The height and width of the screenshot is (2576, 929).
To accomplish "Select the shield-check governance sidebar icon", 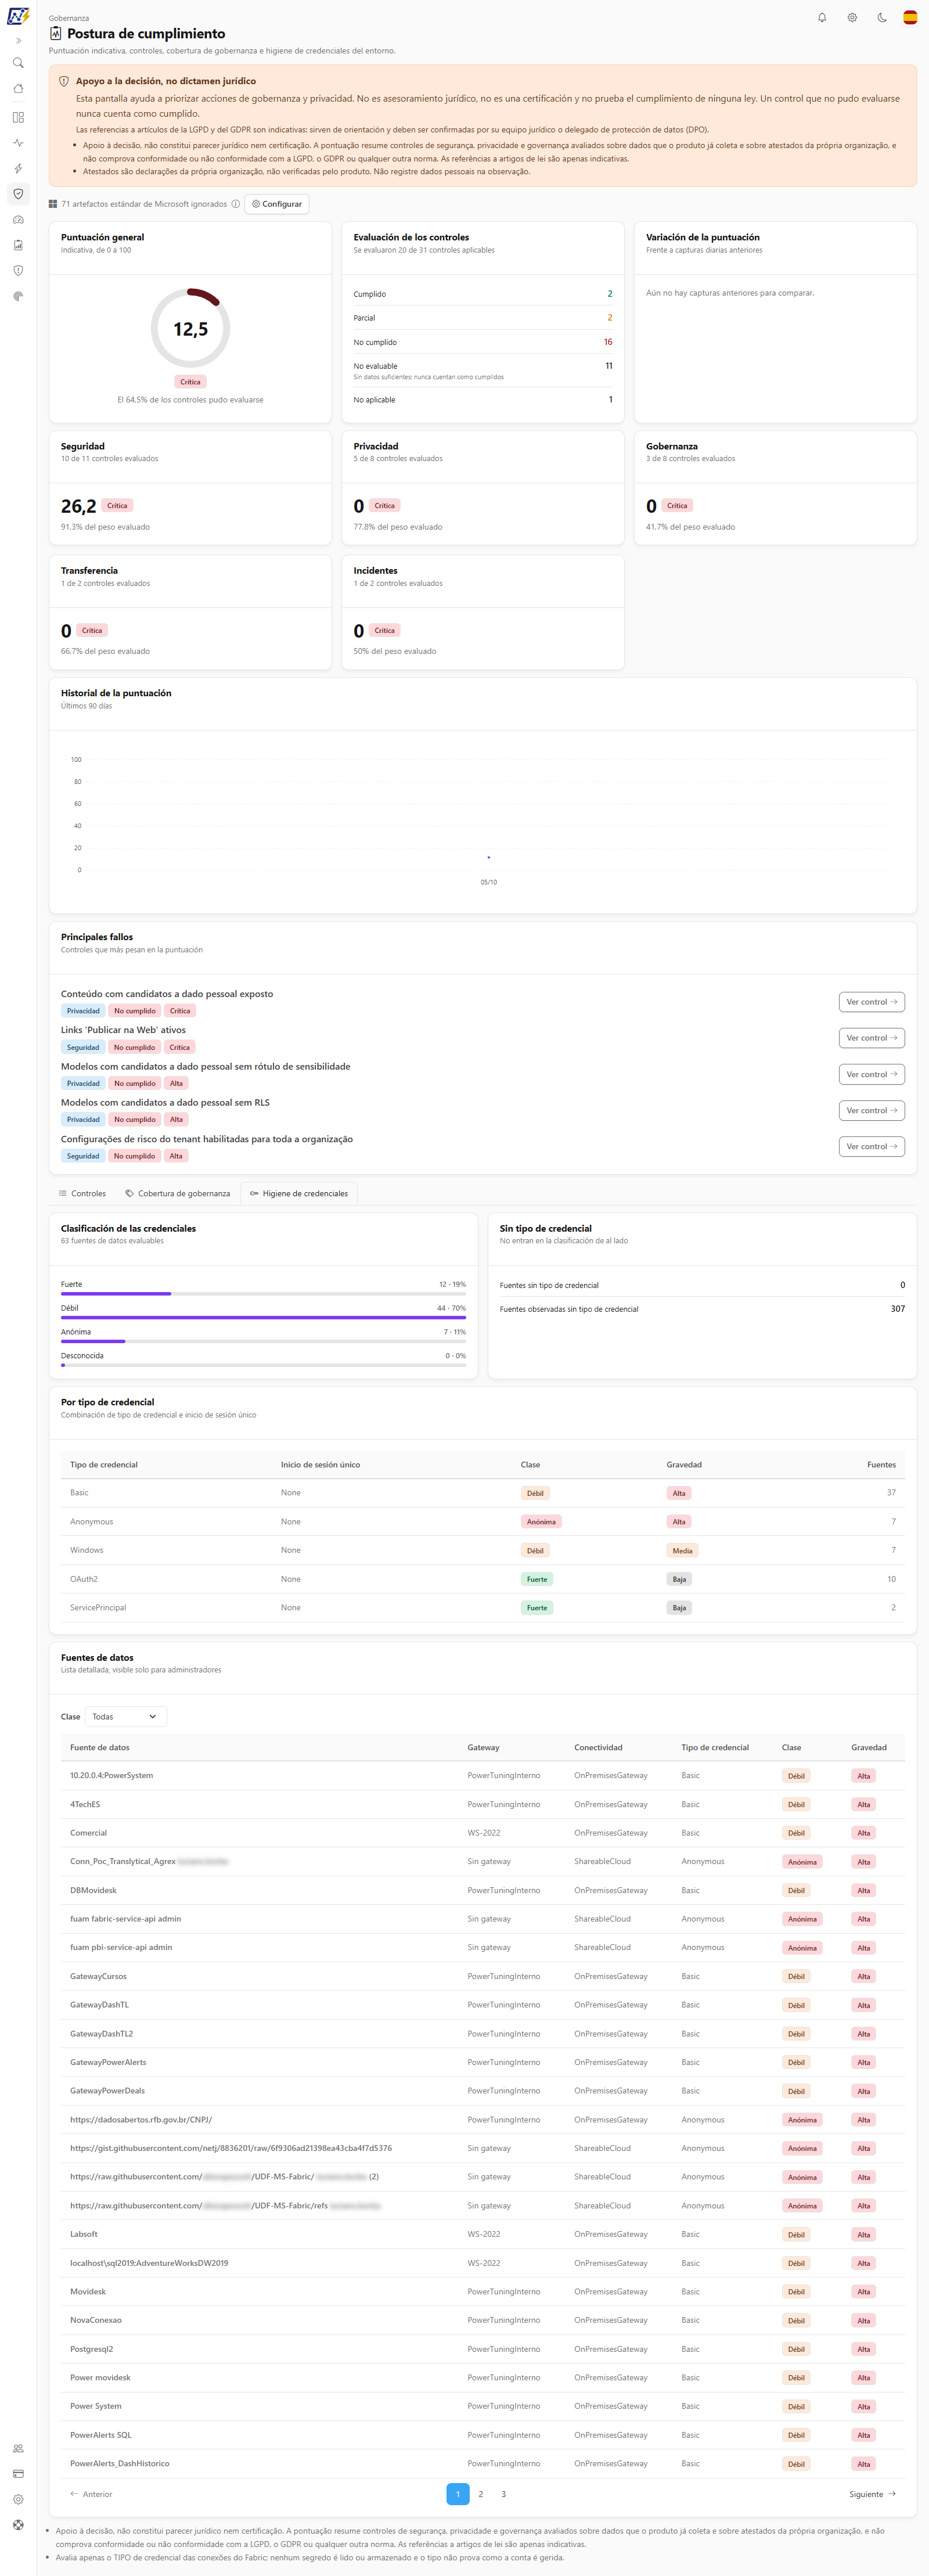I will (x=18, y=194).
